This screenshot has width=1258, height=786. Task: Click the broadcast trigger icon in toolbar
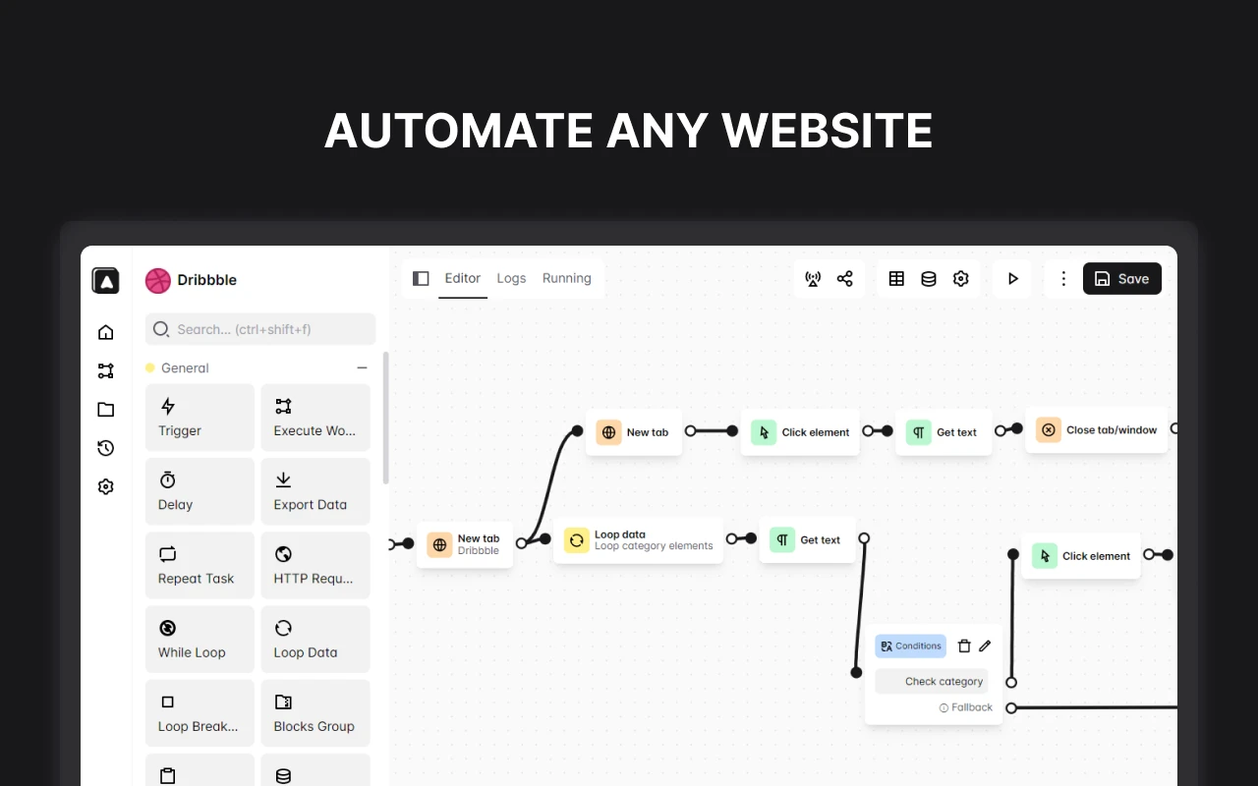(x=813, y=279)
